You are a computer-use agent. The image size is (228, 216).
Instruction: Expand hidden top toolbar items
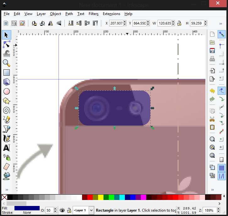coord(221,24)
